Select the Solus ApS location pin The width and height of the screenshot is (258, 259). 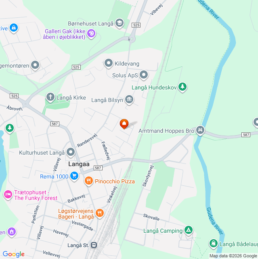click(144, 75)
